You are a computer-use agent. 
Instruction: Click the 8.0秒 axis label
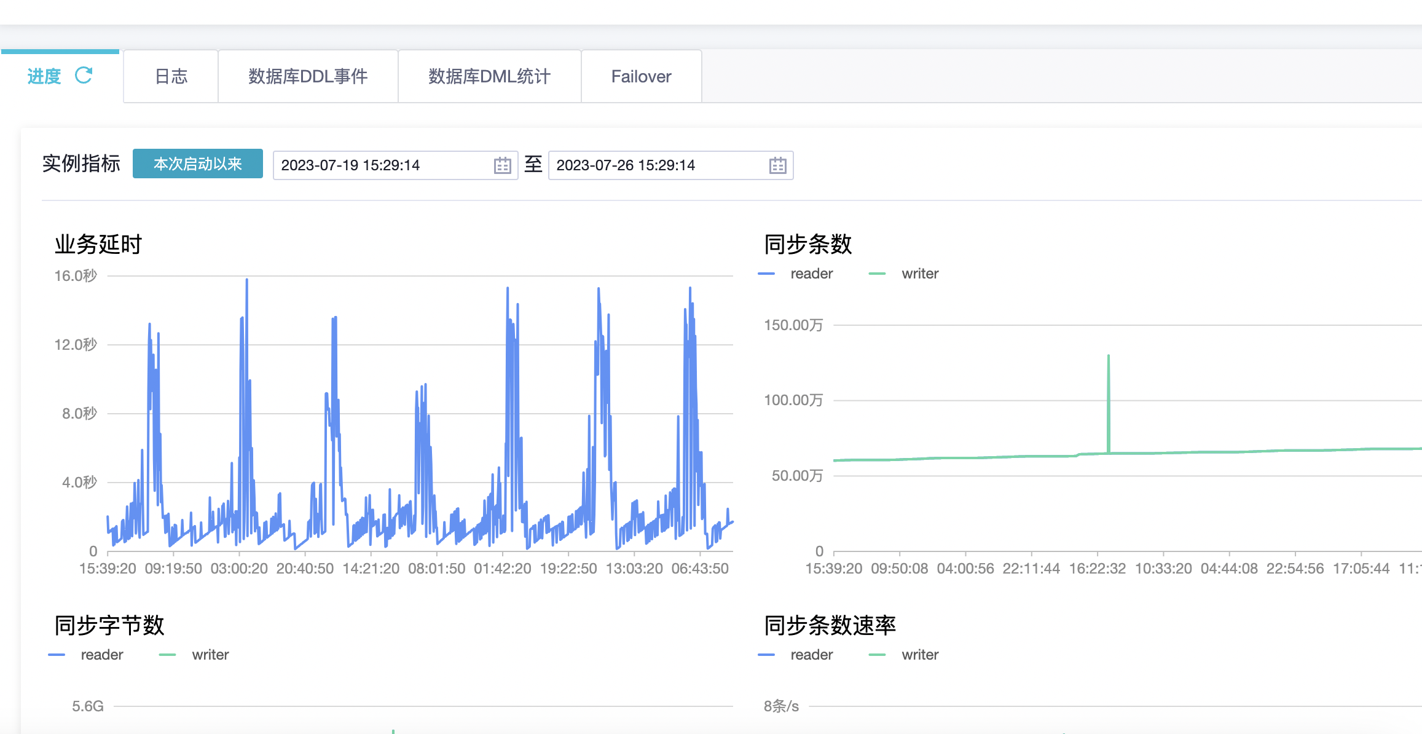click(x=79, y=413)
